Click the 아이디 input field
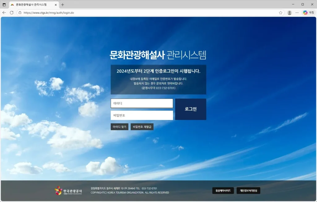The height and width of the screenshot is (202, 317). click(141, 103)
